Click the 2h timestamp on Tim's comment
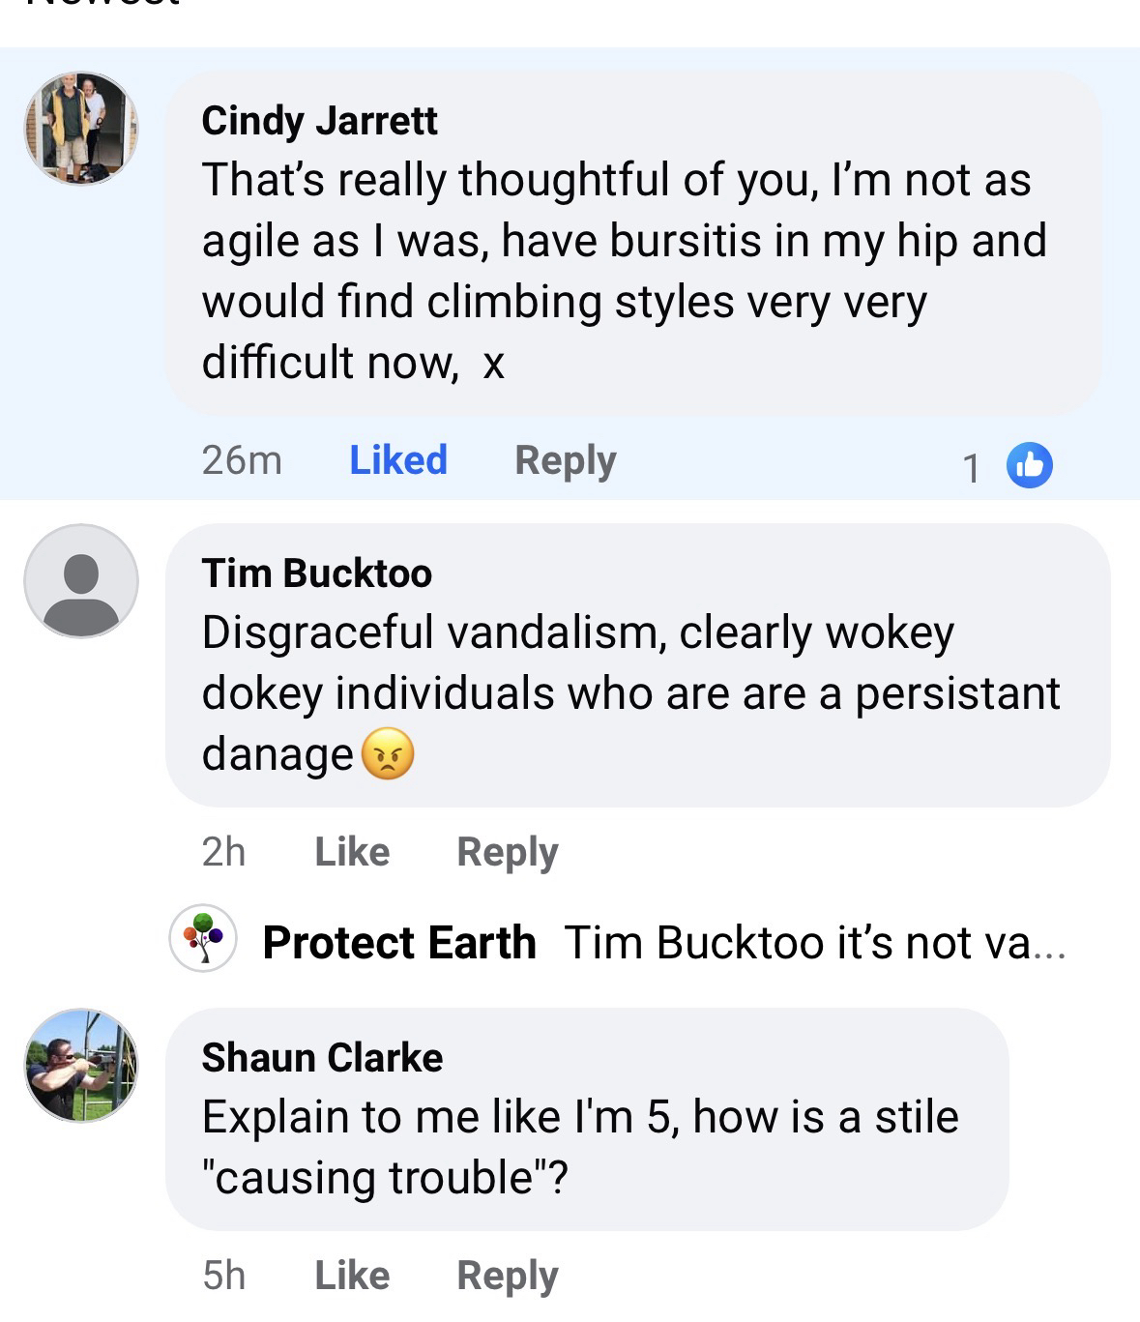 (223, 852)
